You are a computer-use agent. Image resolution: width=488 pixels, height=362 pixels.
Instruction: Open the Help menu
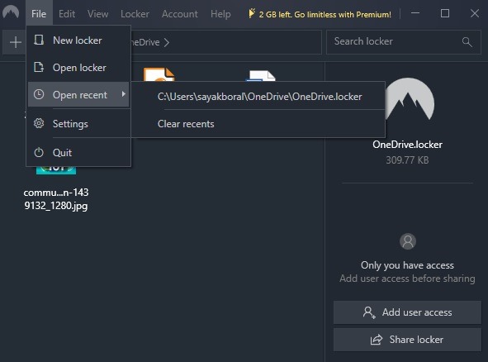point(220,14)
